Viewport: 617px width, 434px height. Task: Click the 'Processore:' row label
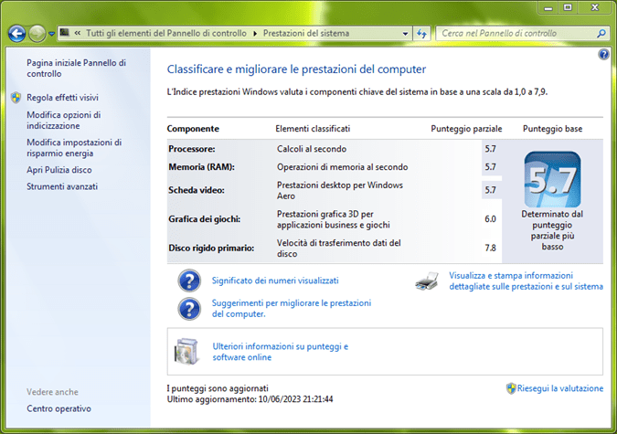tap(192, 149)
